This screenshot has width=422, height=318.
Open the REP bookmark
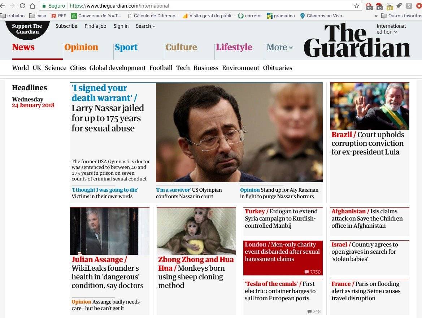tap(59, 16)
